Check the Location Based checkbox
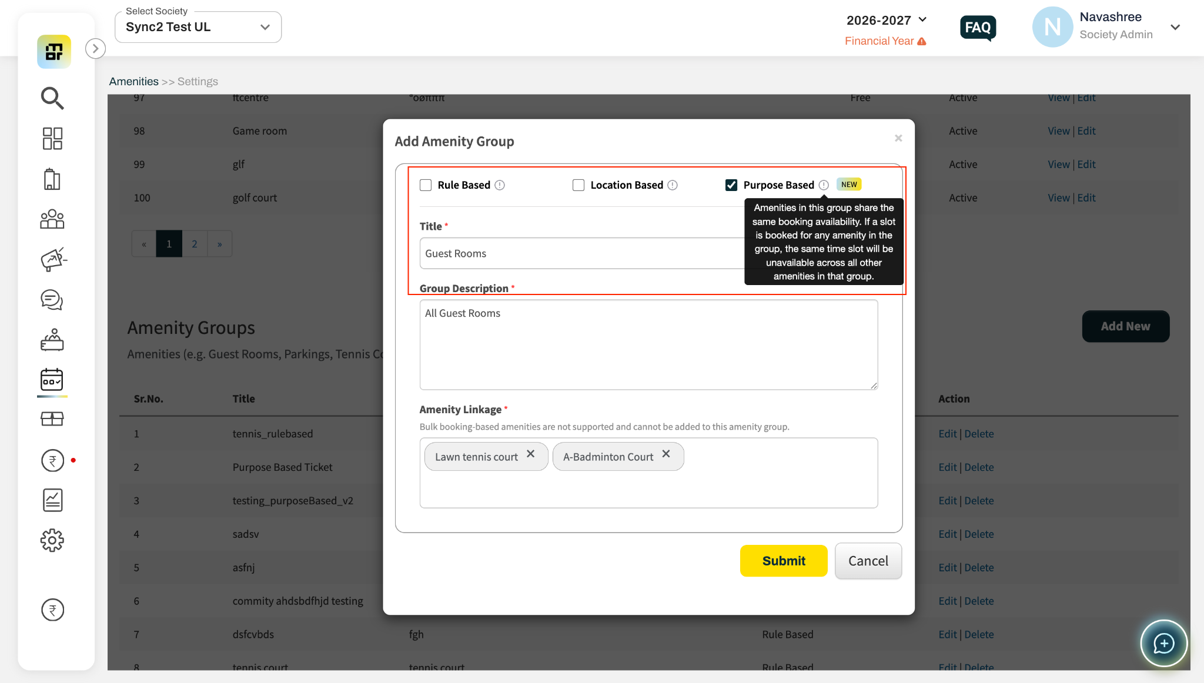 [x=578, y=185]
